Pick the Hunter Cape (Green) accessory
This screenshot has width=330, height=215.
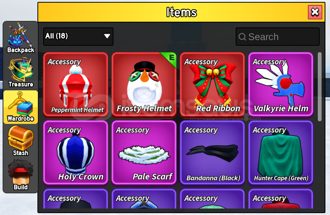point(281,152)
